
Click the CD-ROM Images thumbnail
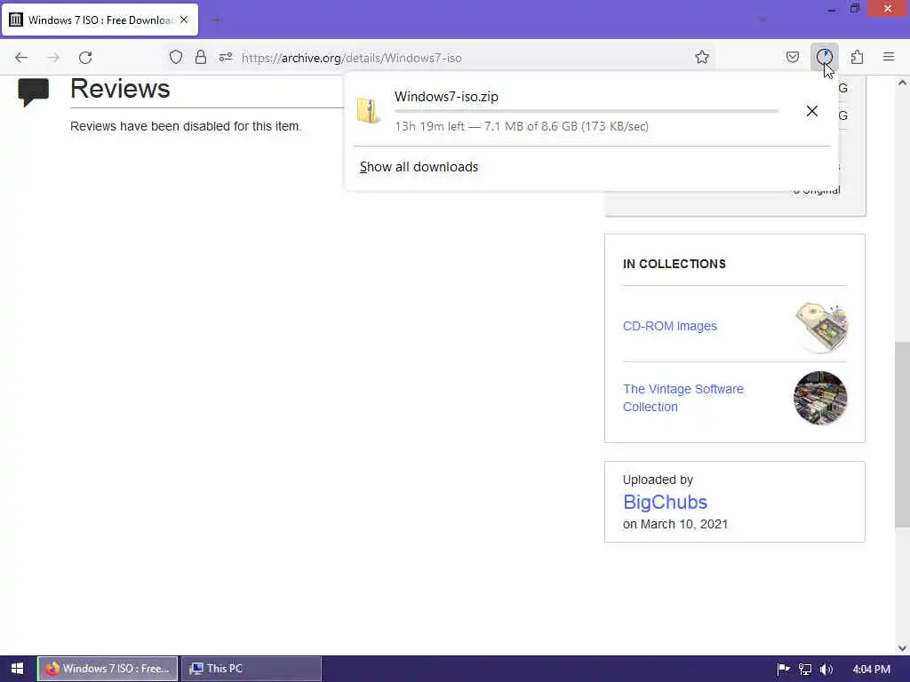tap(820, 327)
